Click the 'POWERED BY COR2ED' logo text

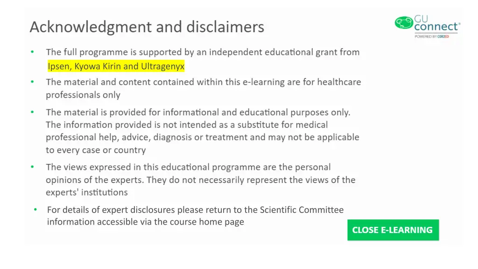tap(432, 36)
